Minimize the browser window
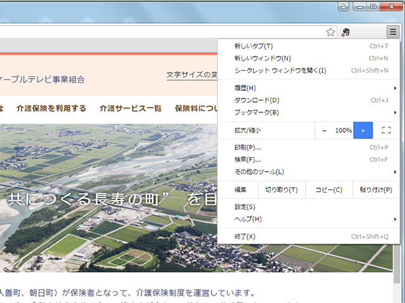This screenshot has width=405, height=303. click(x=360, y=7)
